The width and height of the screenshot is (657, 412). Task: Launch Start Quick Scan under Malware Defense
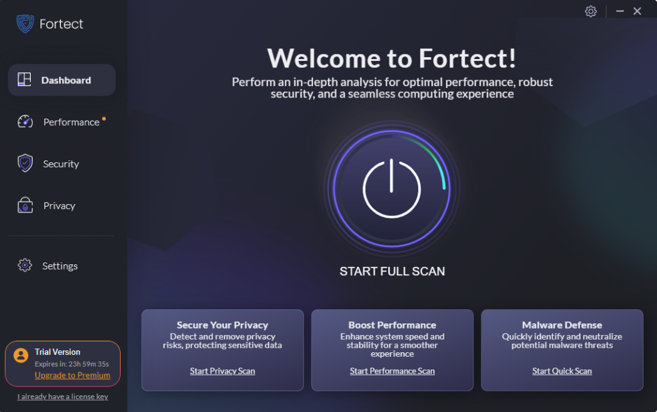click(x=561, y=371)
